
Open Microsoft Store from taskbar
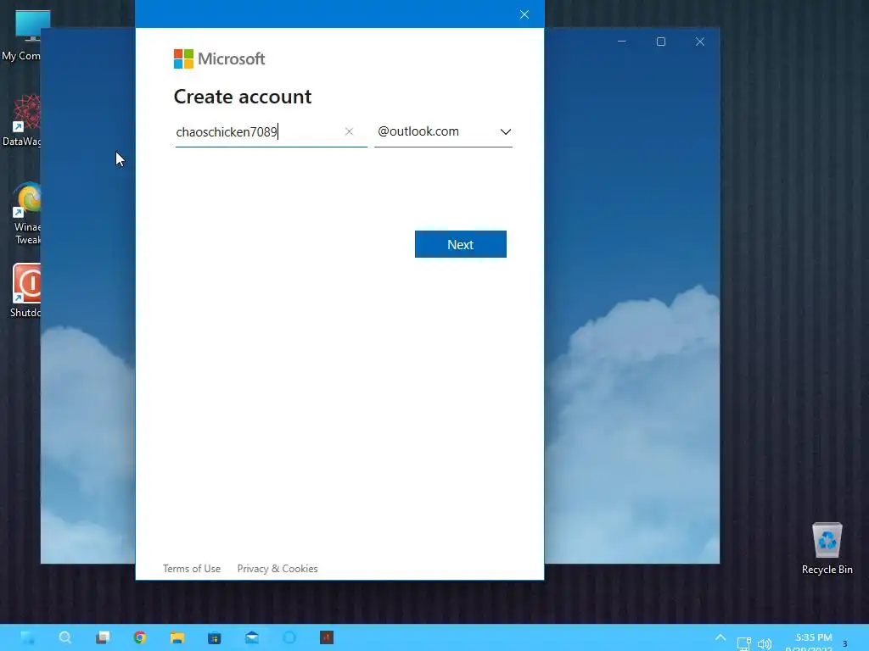click(215, 637)
